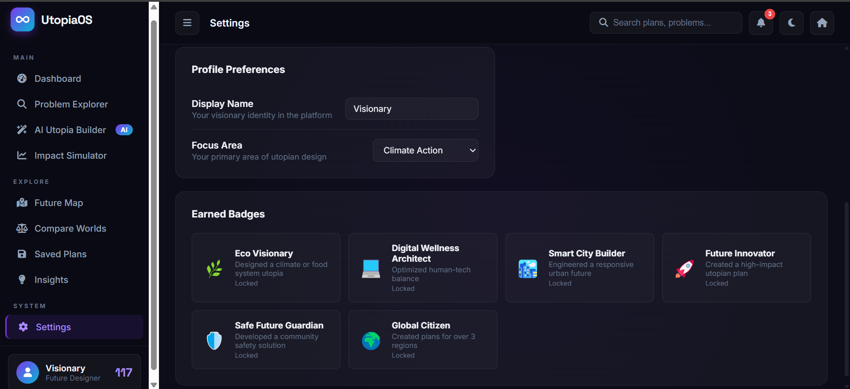Viewport: 850px width, 389px height.
Task: Open the Focus Area dropdown
Action: 425,150
